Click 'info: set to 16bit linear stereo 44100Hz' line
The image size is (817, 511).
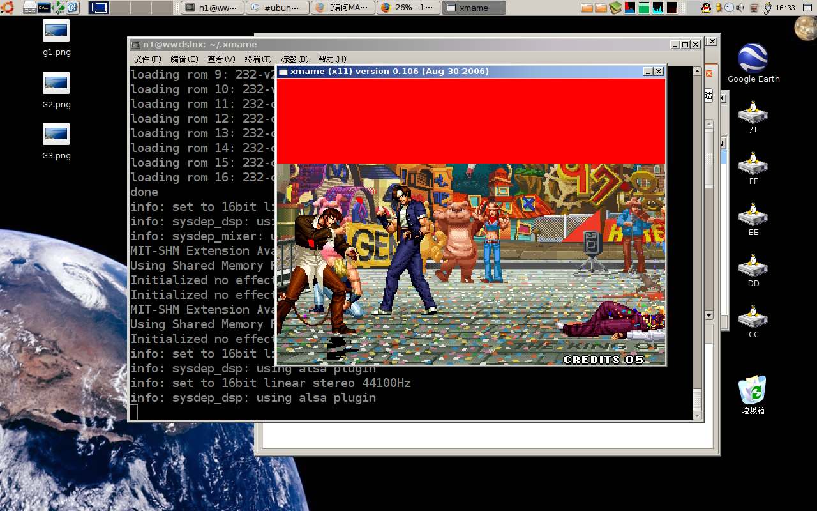click(271, 383)
